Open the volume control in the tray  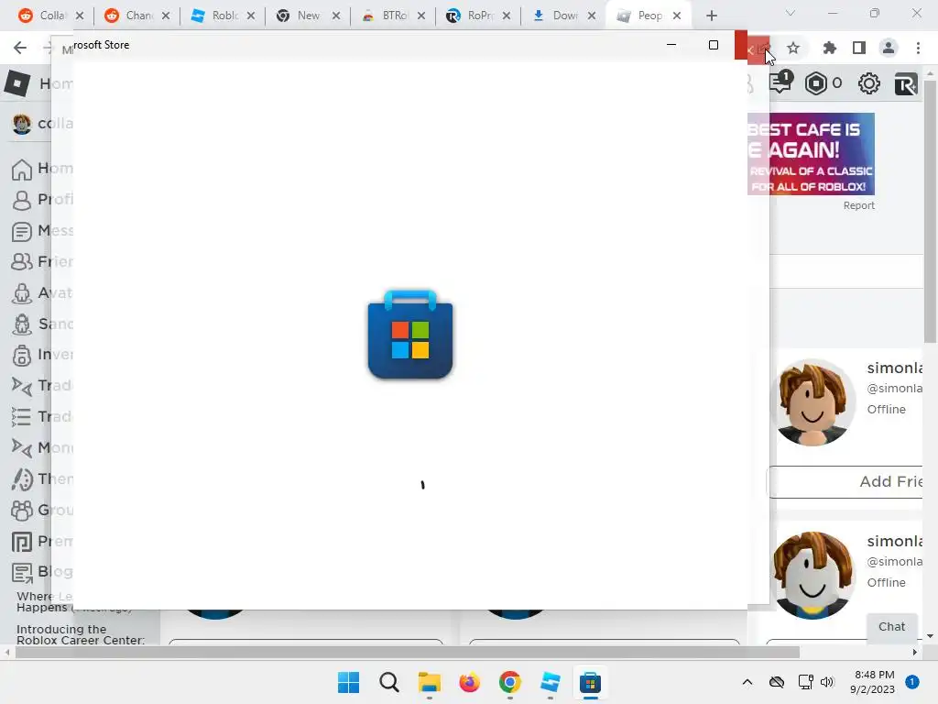point(827,682)
